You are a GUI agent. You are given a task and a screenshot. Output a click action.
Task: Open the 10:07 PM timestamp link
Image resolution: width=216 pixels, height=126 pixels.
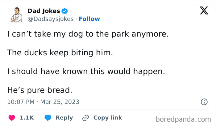(21, 102)
